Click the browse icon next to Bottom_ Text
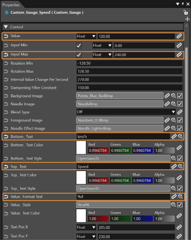The height and width of the screenshot is (240, 191). pyautogui.click(x=180, y=136)
